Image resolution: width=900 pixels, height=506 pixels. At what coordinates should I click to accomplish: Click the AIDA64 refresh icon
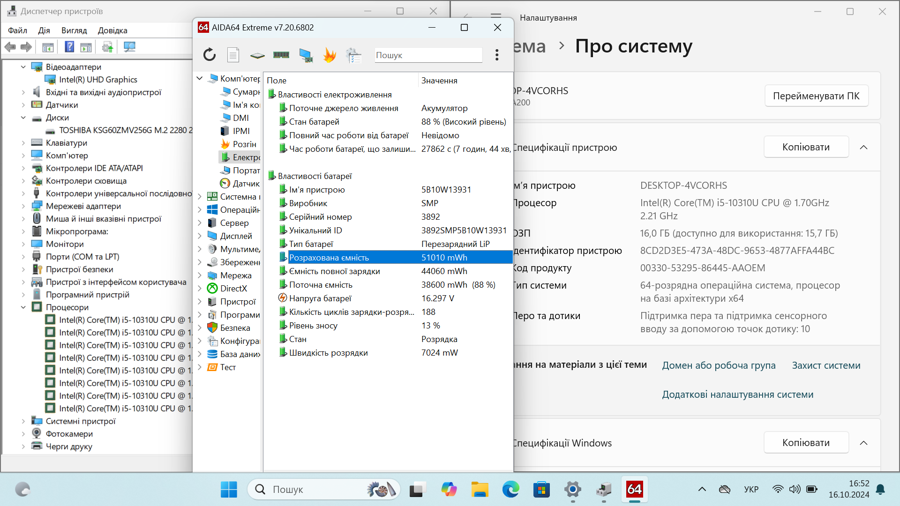[x=210, y=55]
